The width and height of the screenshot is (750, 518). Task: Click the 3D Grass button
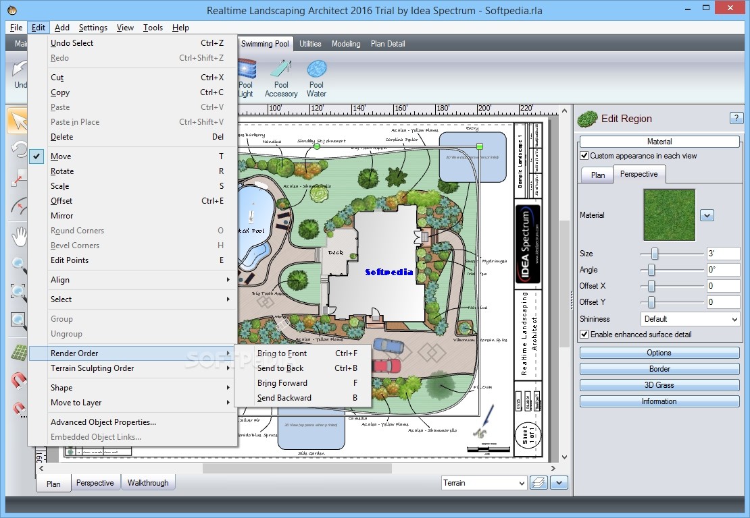pyautogui.click(x=659, y=385)
